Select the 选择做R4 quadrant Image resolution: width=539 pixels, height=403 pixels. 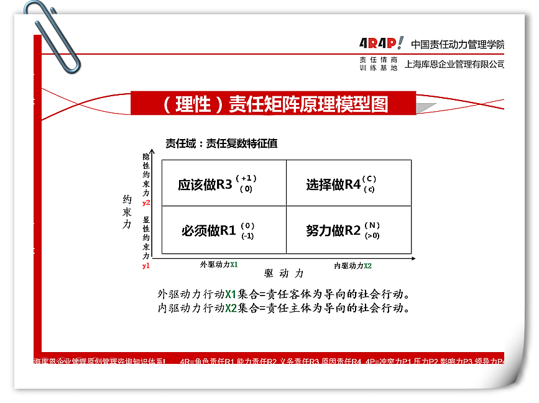pyautogui.click(x=349, y=183)
